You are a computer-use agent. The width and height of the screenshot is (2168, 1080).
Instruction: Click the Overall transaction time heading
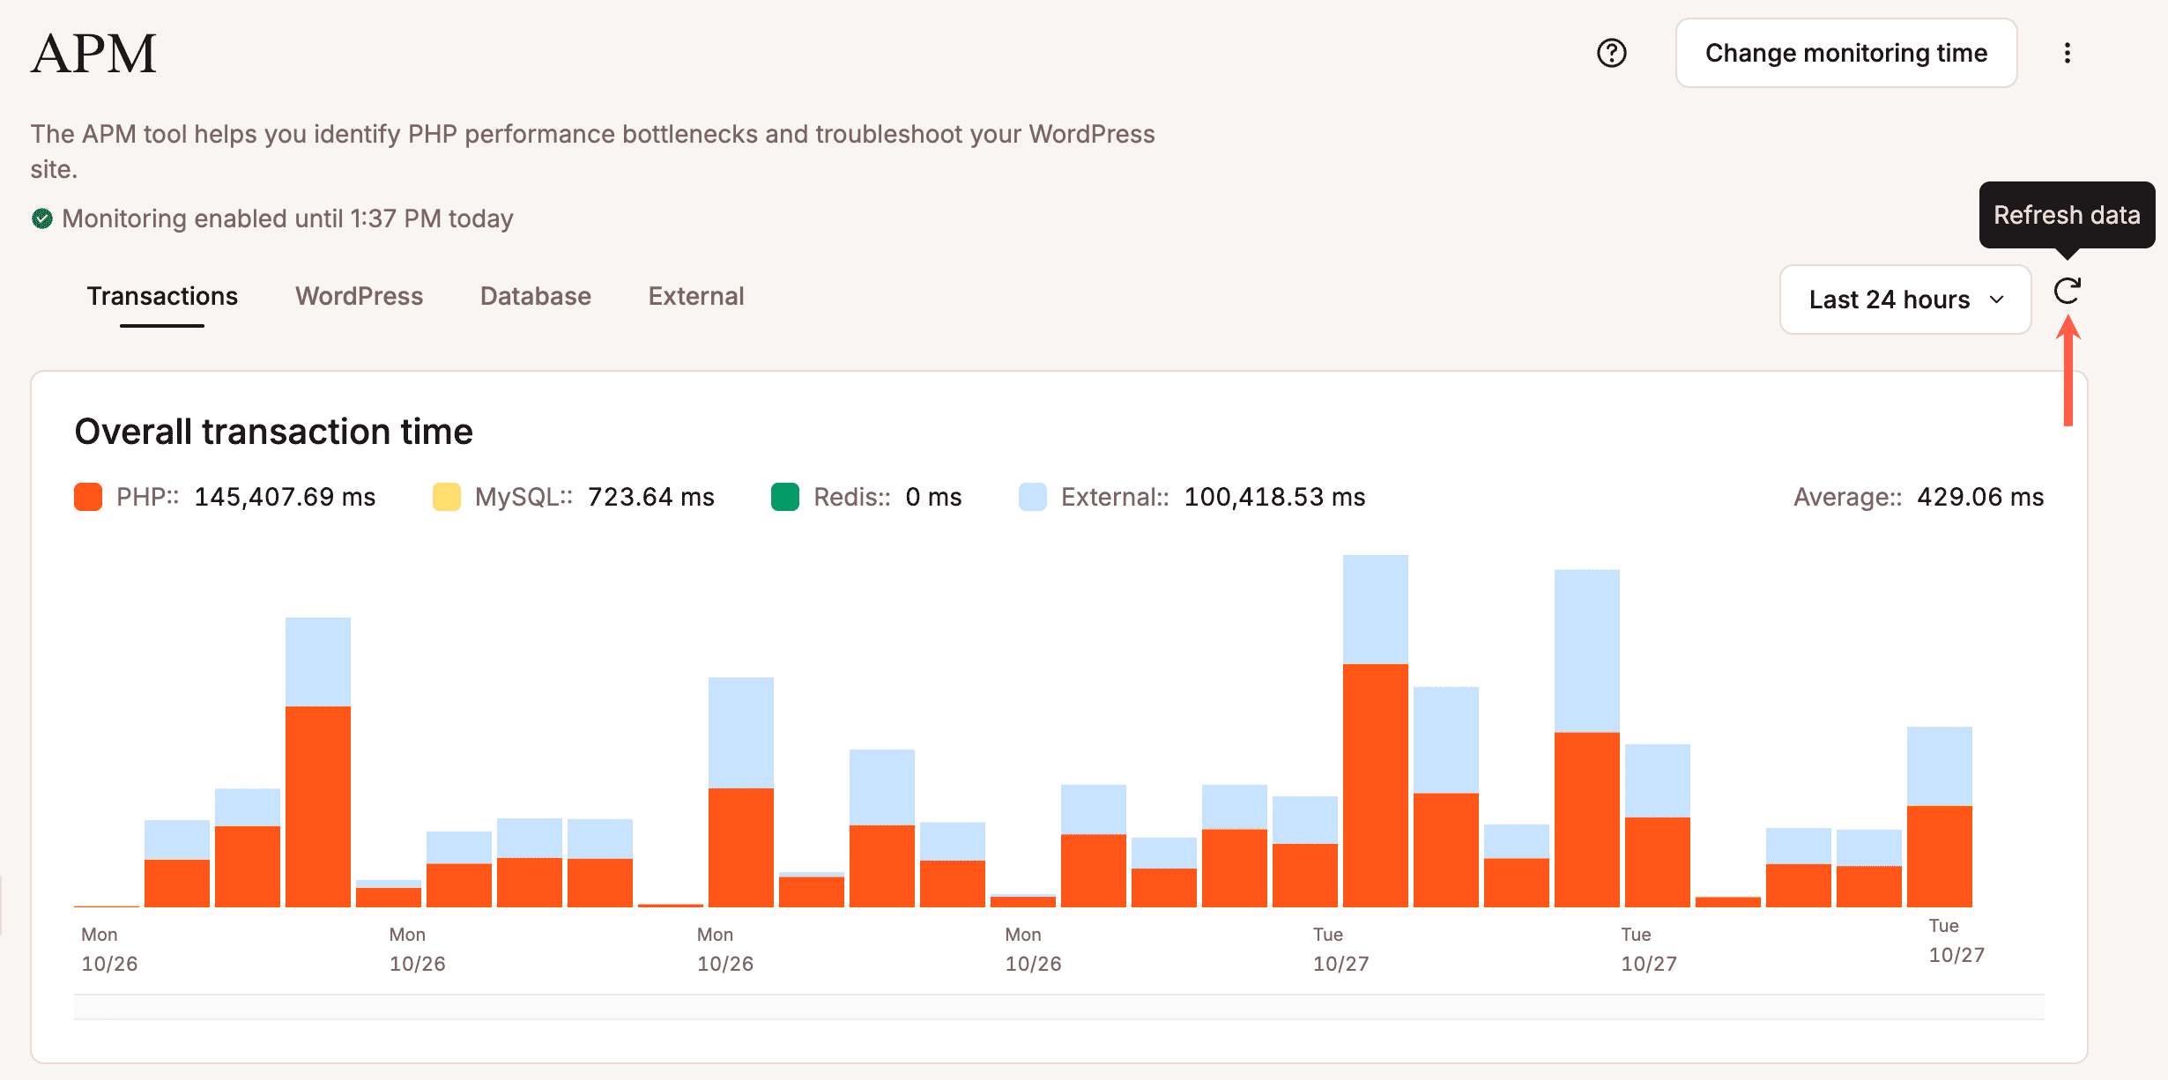(x=274, y=432)
